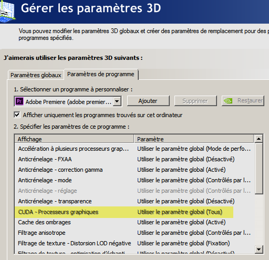Switch to Paramètres globaux tab
Screen dimensions: 269x260
coord(36,75)
